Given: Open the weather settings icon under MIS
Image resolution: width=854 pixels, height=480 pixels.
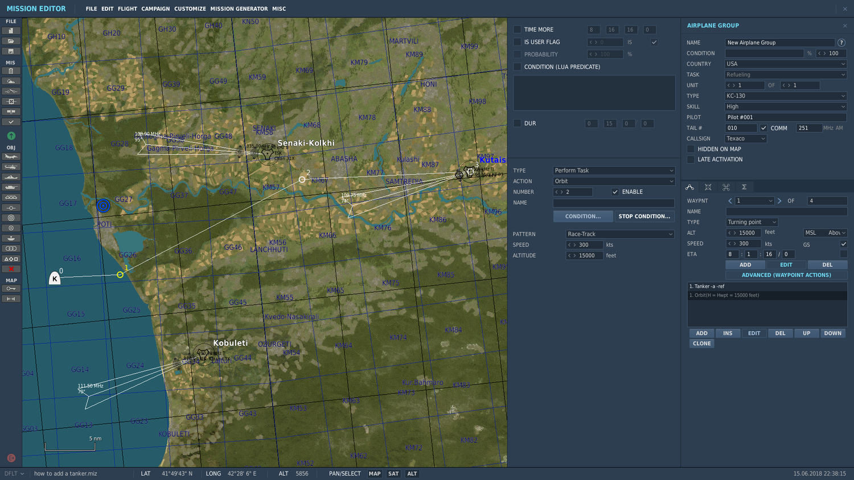Looking at the screenshot, I should pos(11,81).
